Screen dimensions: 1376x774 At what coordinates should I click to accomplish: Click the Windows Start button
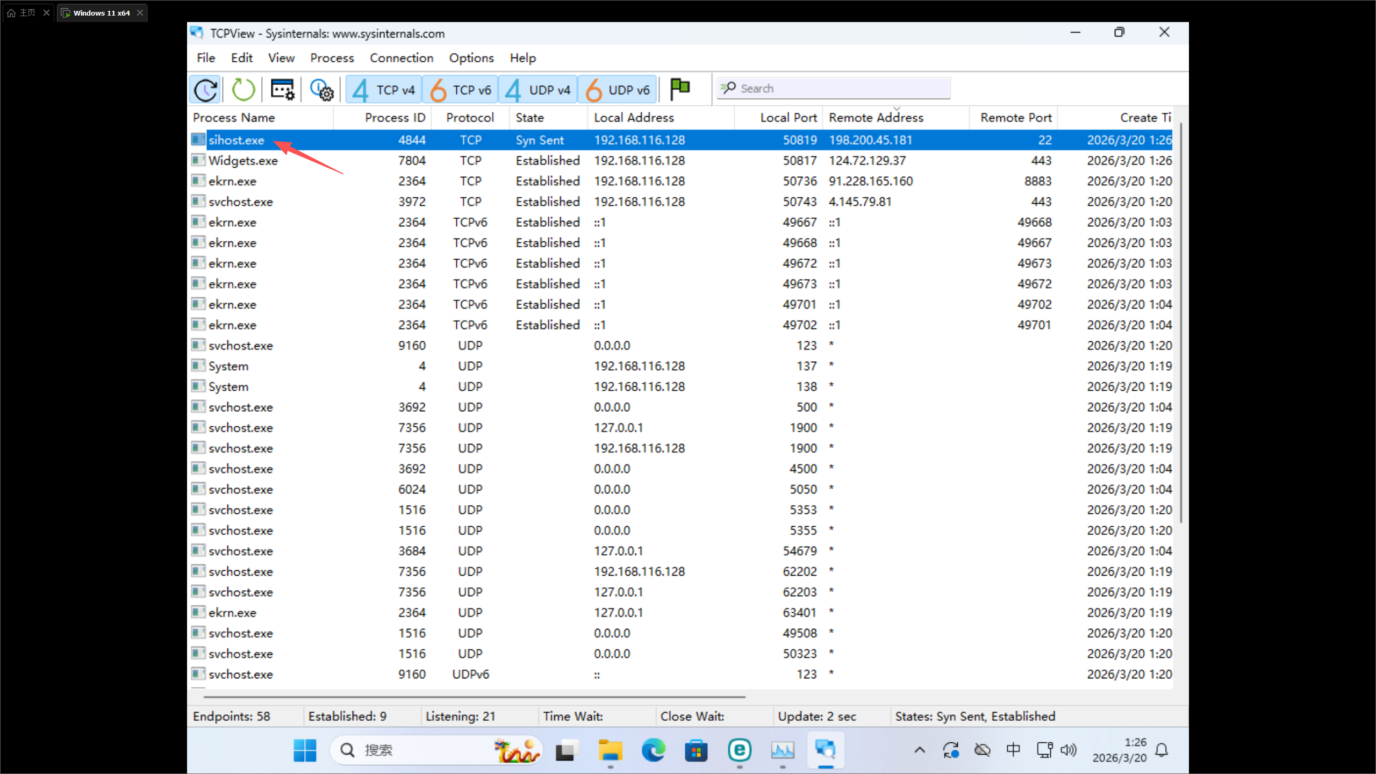tap(305, 750)
